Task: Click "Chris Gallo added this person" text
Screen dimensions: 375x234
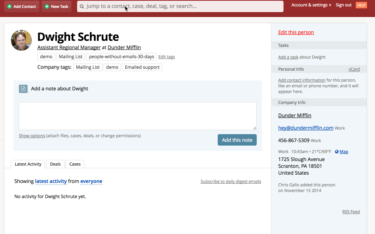Action: pyautogui.click(x=307, y=185)
